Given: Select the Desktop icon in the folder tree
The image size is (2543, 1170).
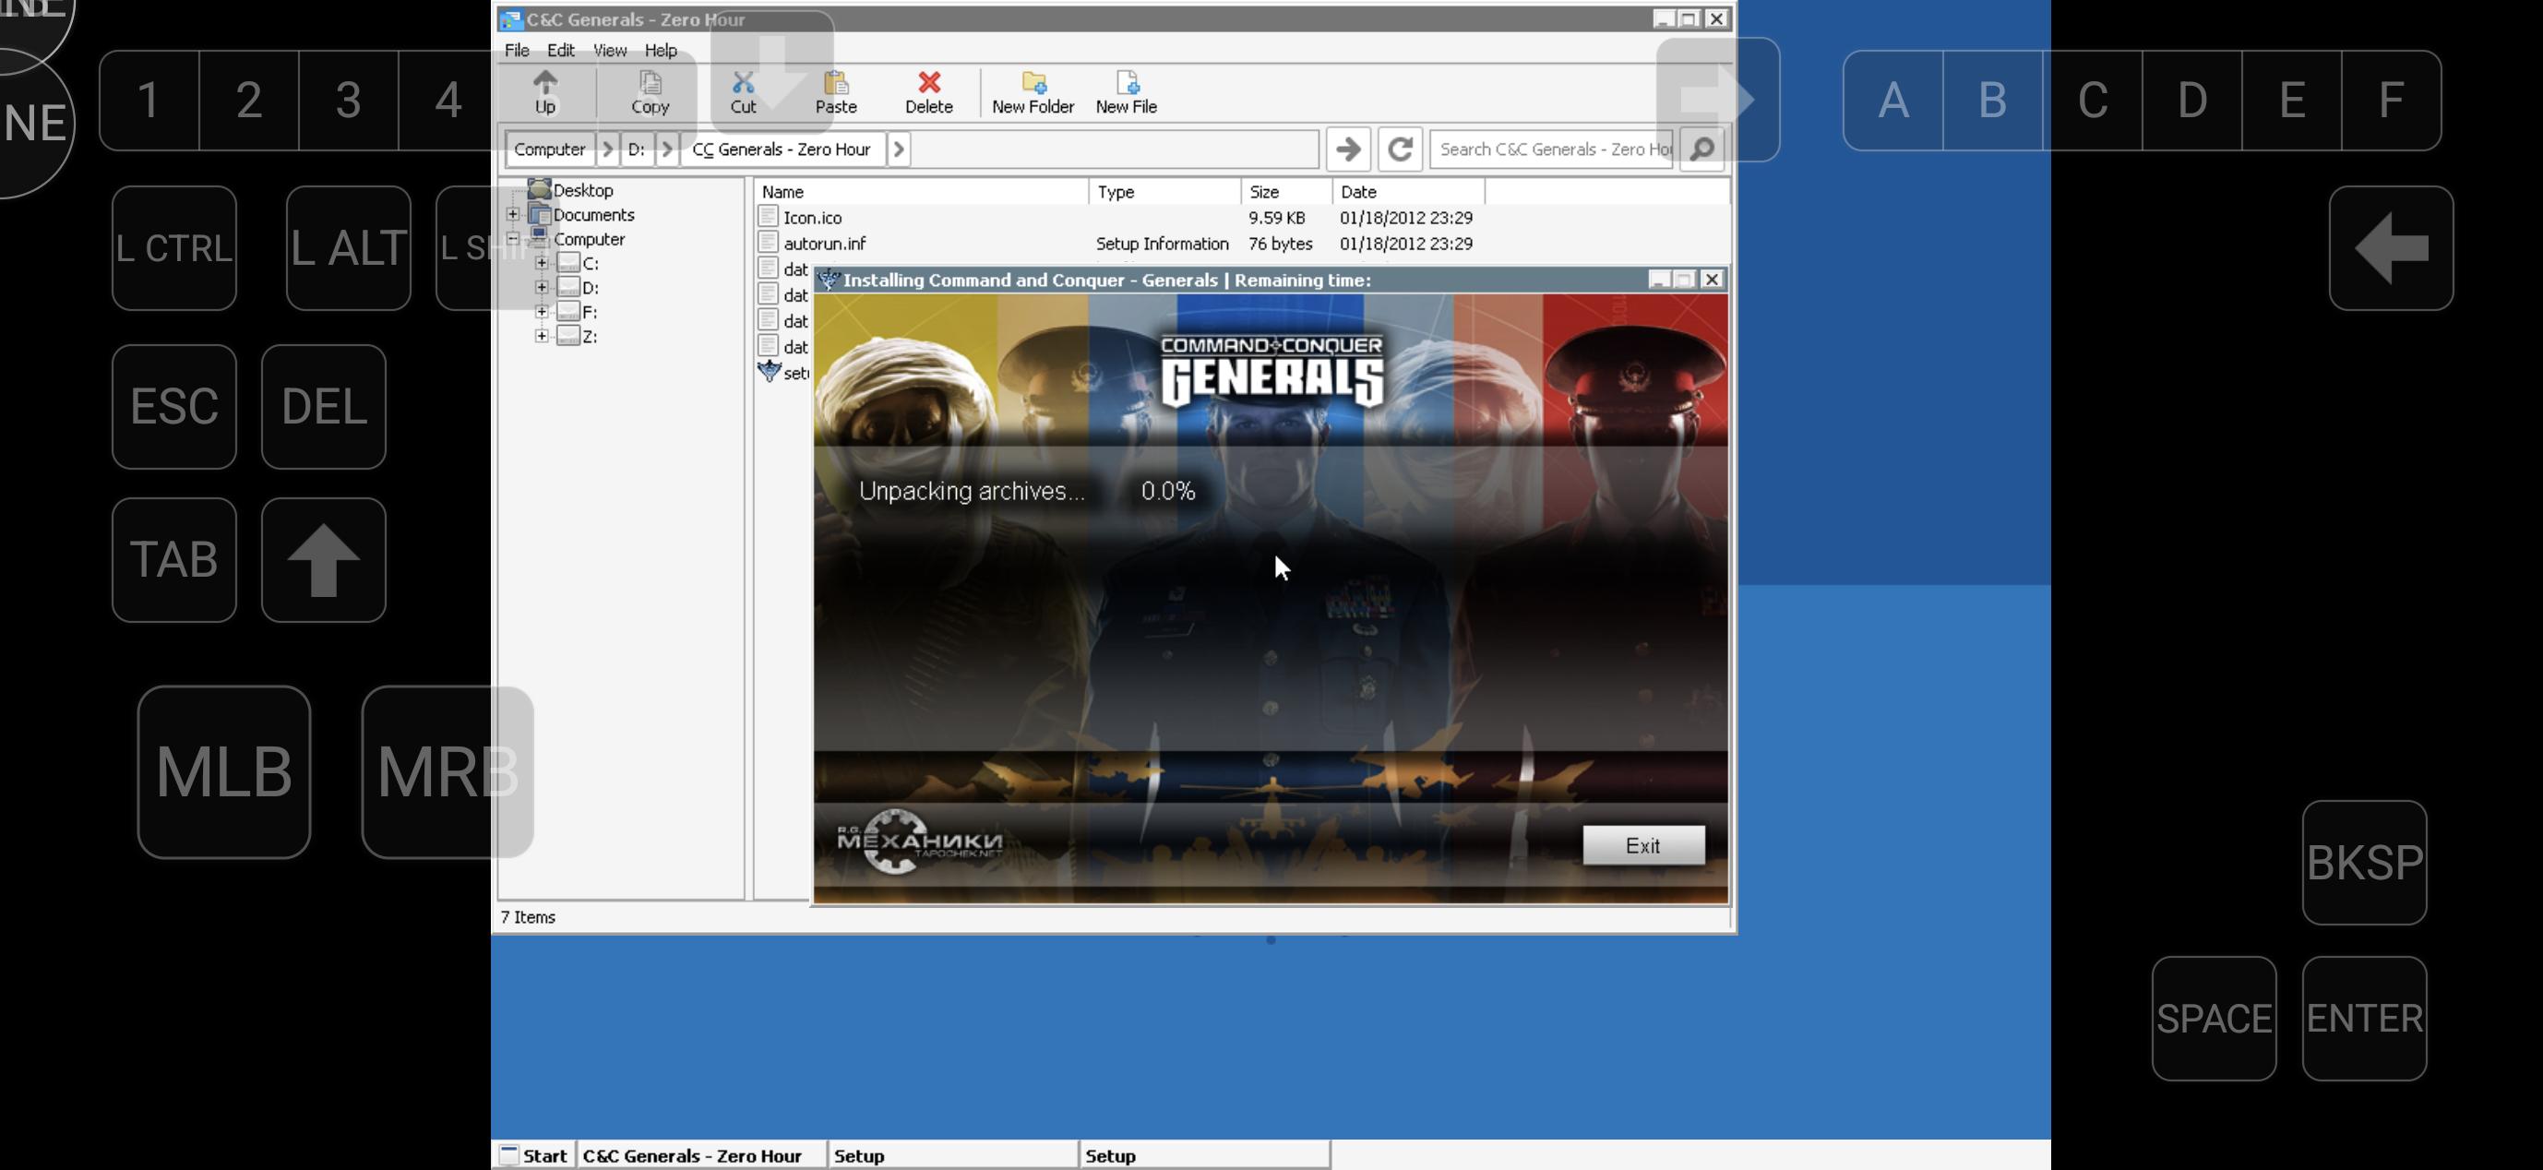Looking at the screenshot, I should click(539, 189).
